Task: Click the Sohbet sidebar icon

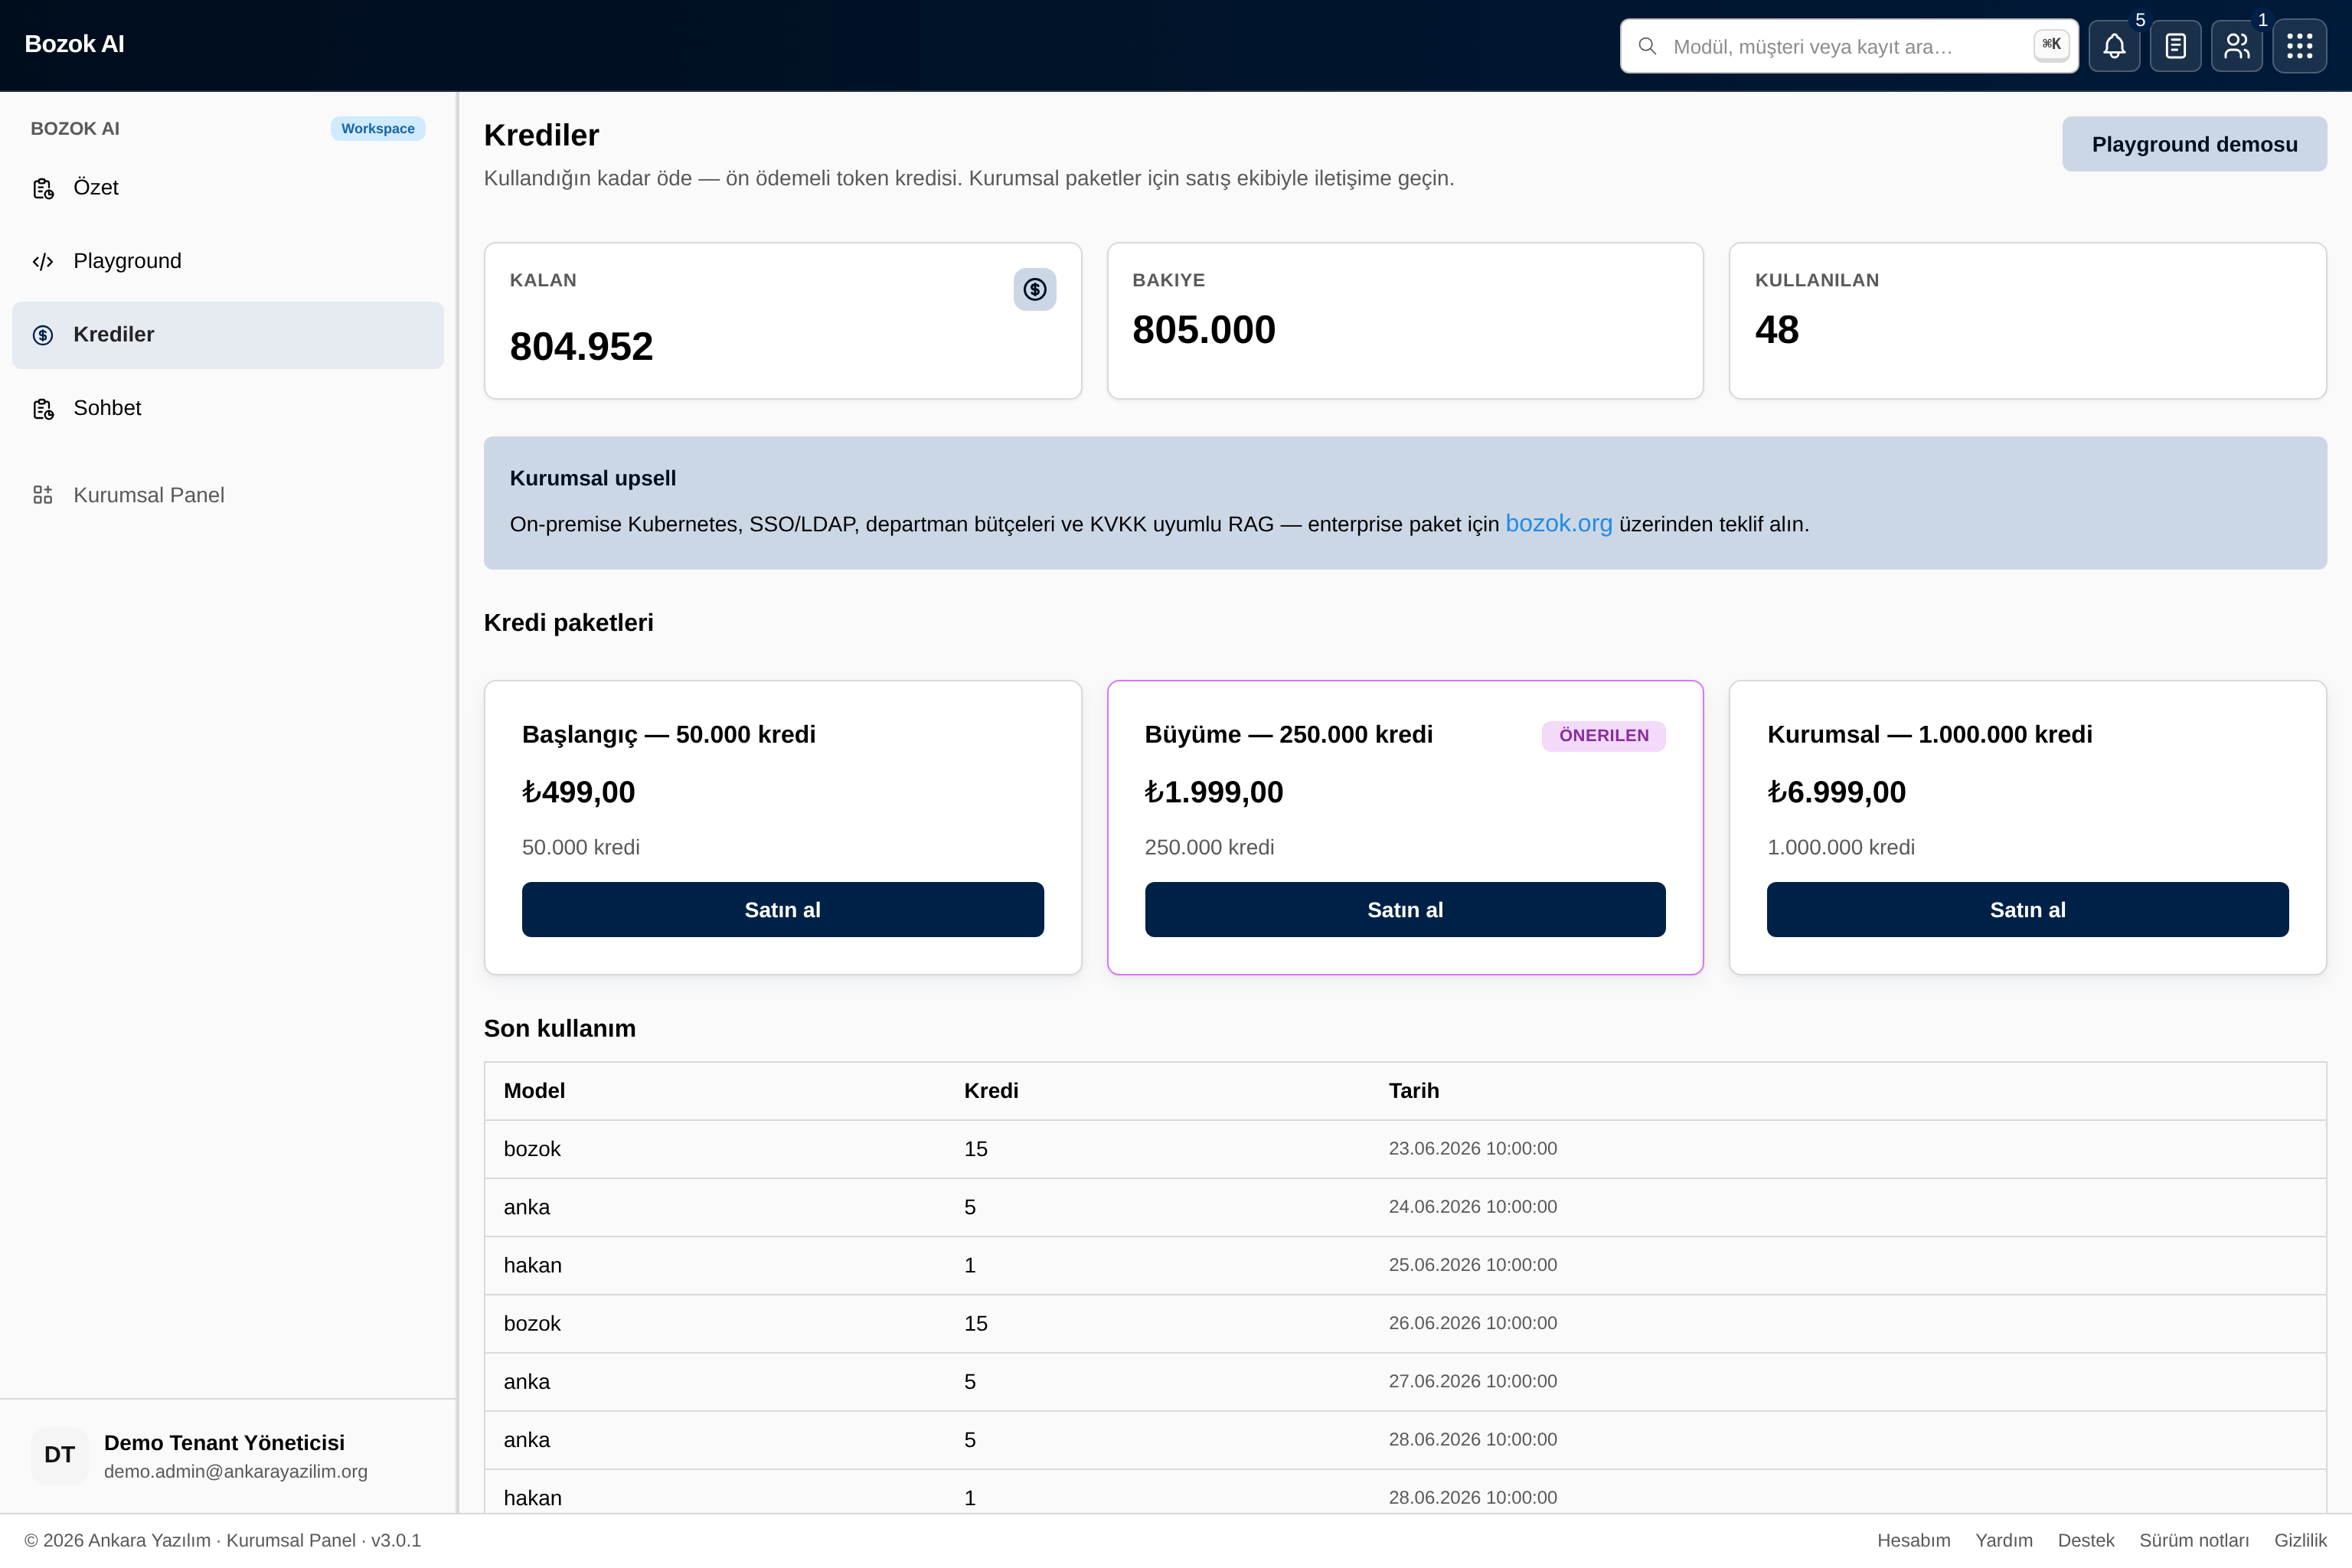Action: point(43,409)
